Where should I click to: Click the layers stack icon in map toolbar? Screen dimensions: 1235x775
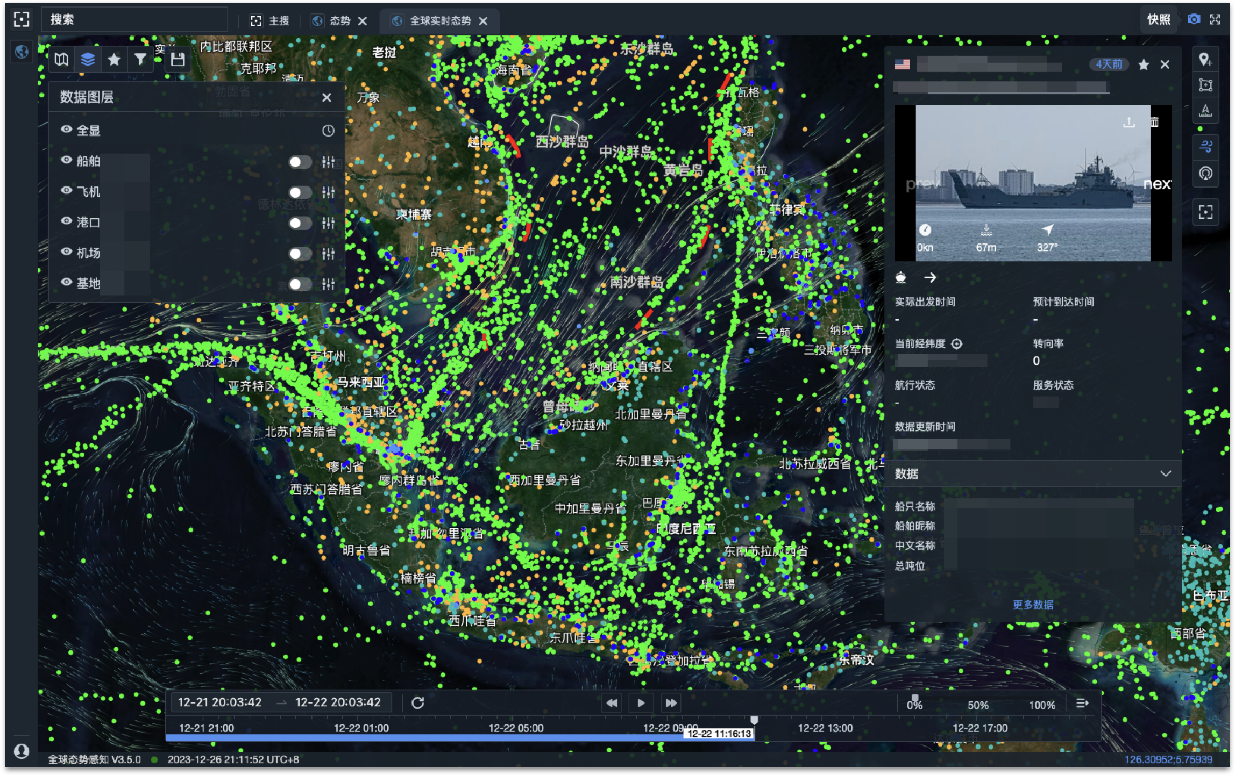pos(88,60)
